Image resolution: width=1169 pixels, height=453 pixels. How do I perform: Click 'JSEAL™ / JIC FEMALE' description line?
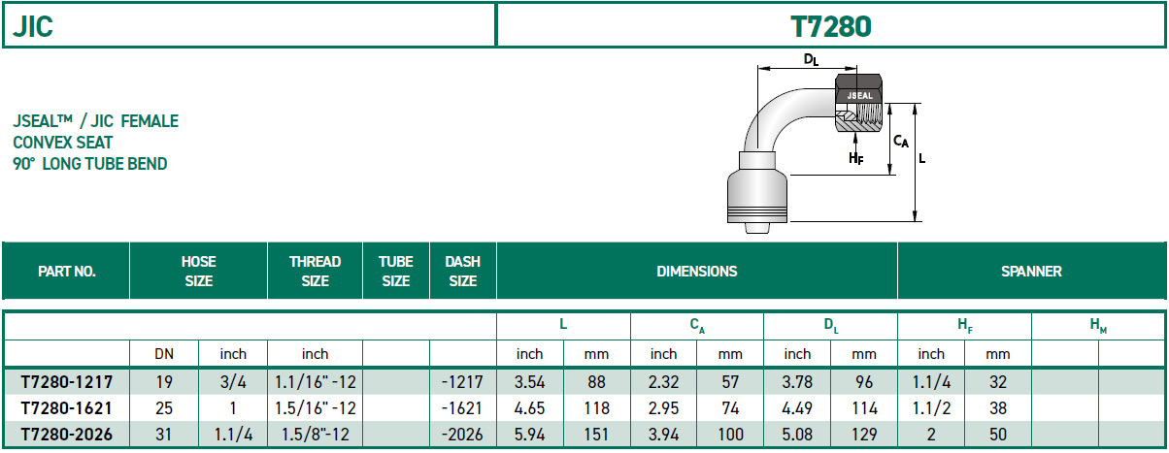pyautogui.click(x=95, y=121)
